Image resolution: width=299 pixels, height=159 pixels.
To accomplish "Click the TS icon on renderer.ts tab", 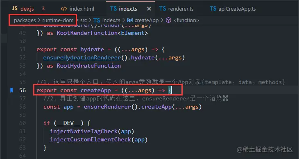I will [x=163, y=9].
